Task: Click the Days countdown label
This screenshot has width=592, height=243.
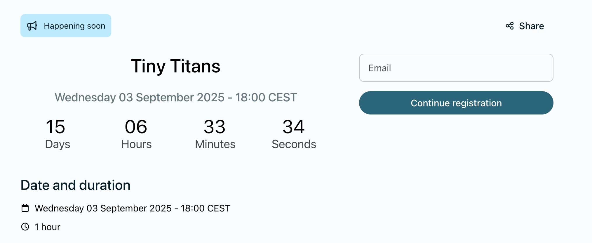Action: pos(58,144)
